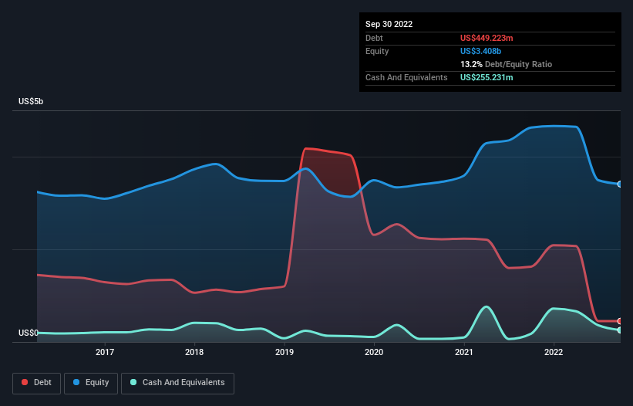Click the US$3.408b equity value

pos(480,51)
